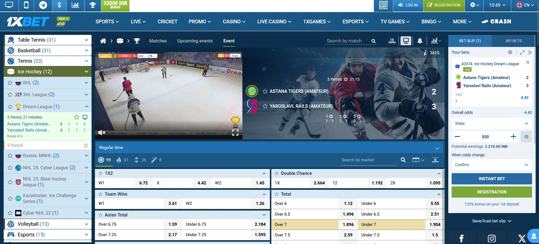This screenshot has width=539, height=244.
Task: Open the LIVE CASINO menu
Action: pos(274,22)
